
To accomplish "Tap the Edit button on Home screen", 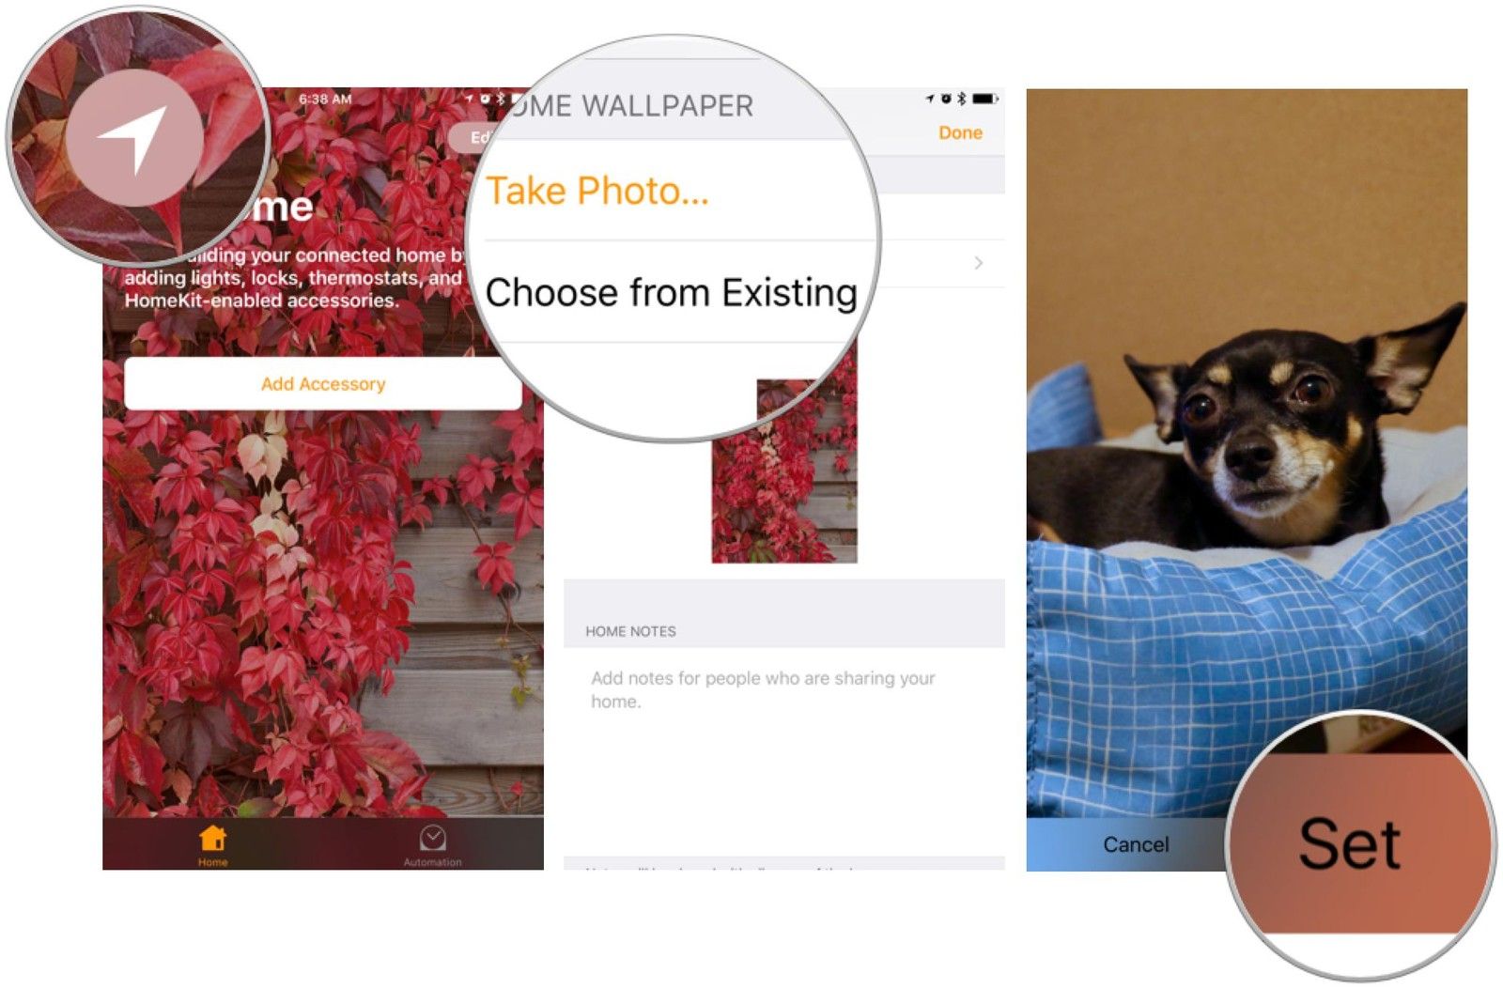I will [x=479, y=137].
